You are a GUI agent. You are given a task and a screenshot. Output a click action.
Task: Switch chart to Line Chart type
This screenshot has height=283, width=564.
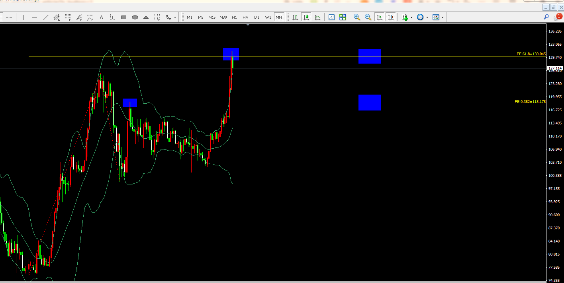(317, 17)
